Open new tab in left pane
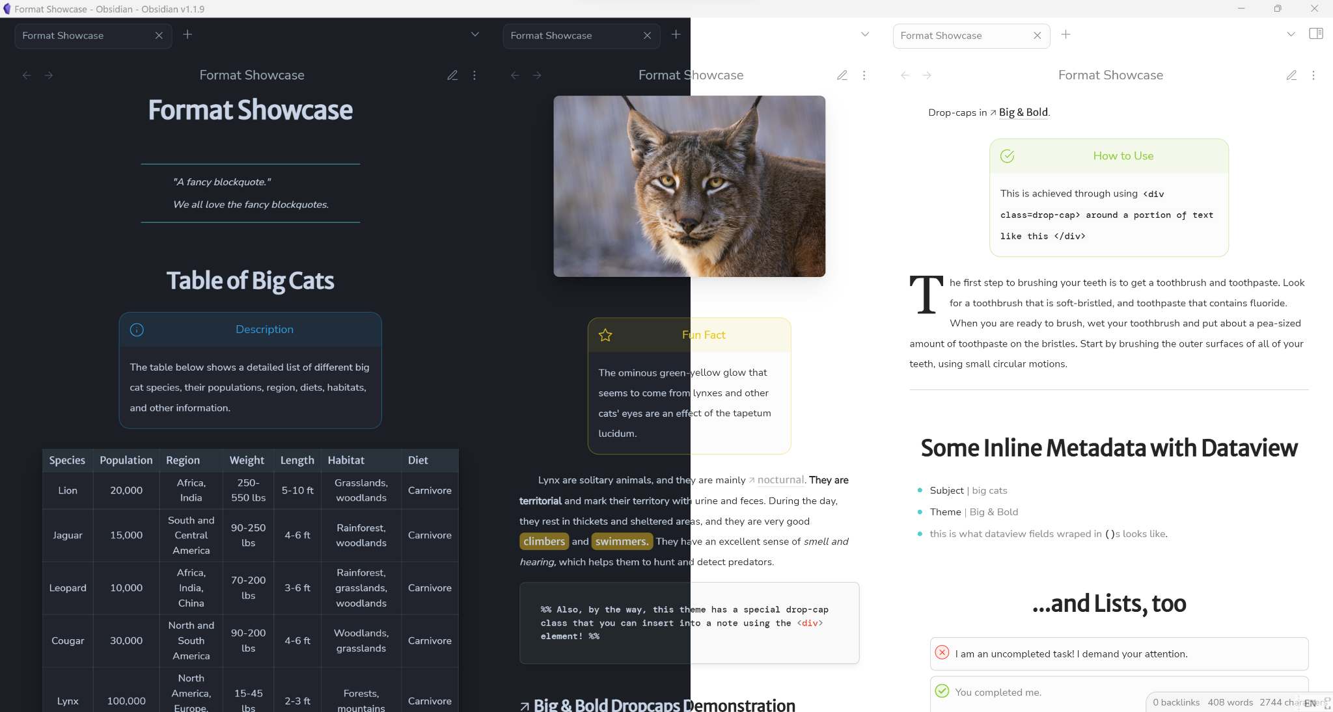The image size is (1333, 712). (x=187, y=34)
